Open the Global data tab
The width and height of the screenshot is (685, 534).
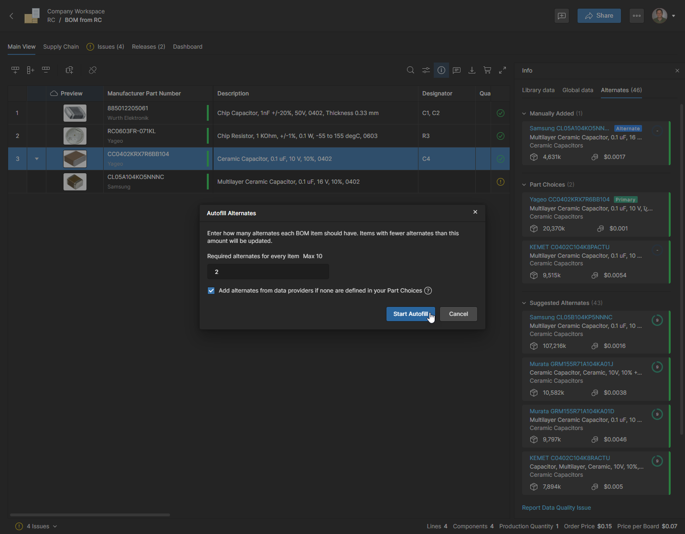(578, 90)
